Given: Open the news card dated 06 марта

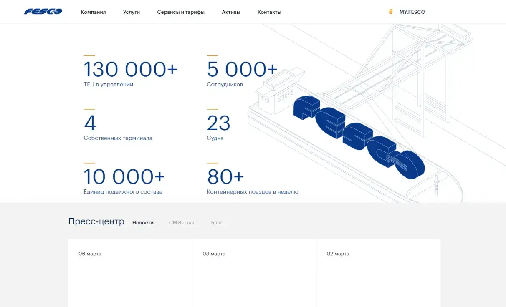Looking at the screenshot, I should point(130,273).
